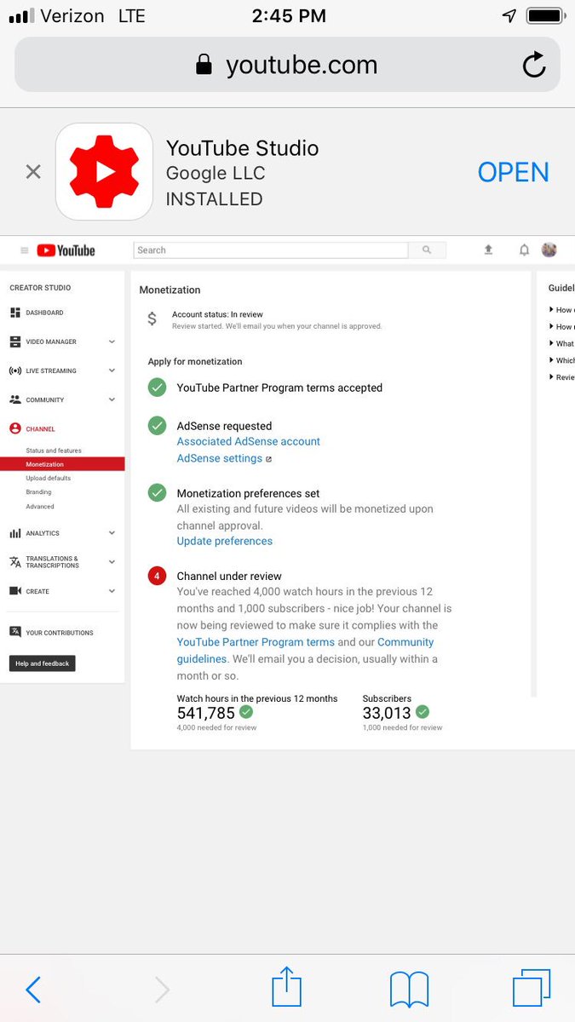Click the Partner Program terms checkmark
This screenshot has height=1022, width=575.
157,388
